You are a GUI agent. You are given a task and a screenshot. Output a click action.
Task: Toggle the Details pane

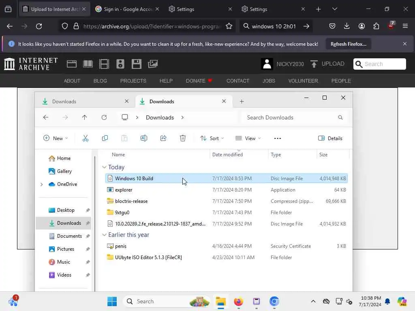330,138
